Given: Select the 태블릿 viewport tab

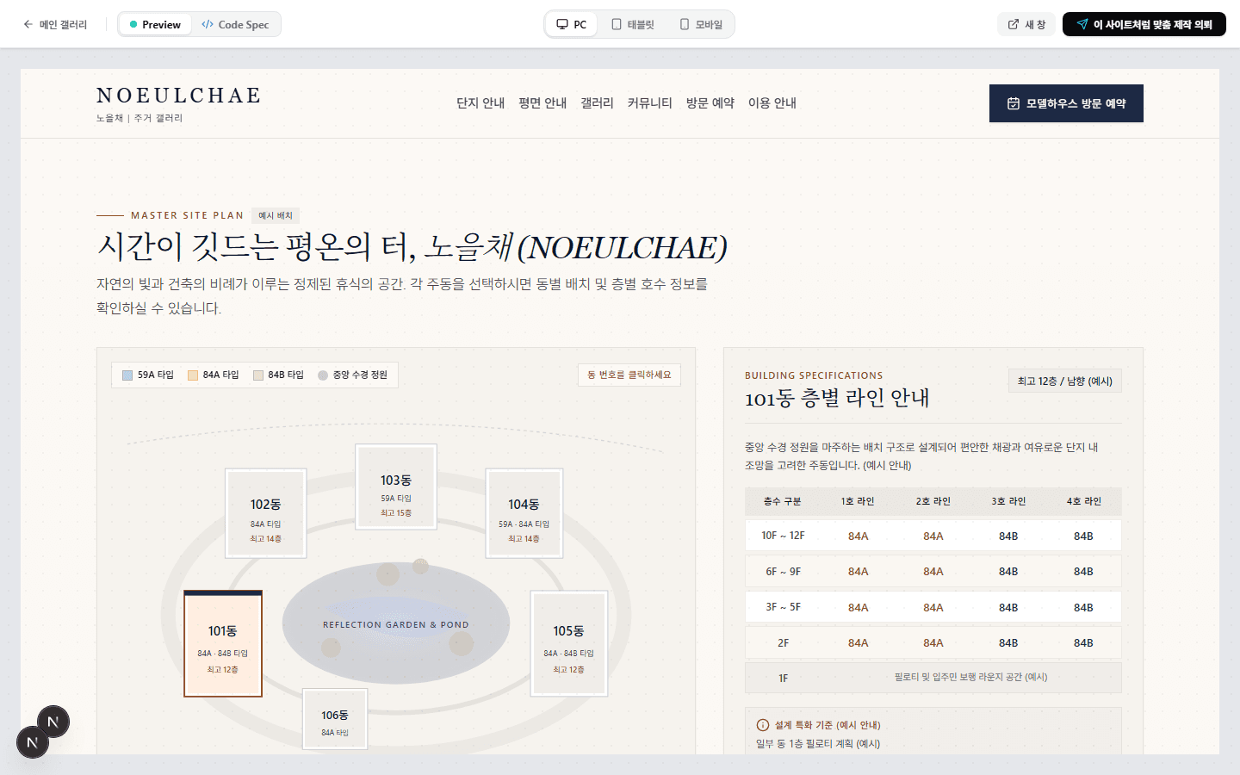Looking at the screenshot, I should [x=633, y=24].
